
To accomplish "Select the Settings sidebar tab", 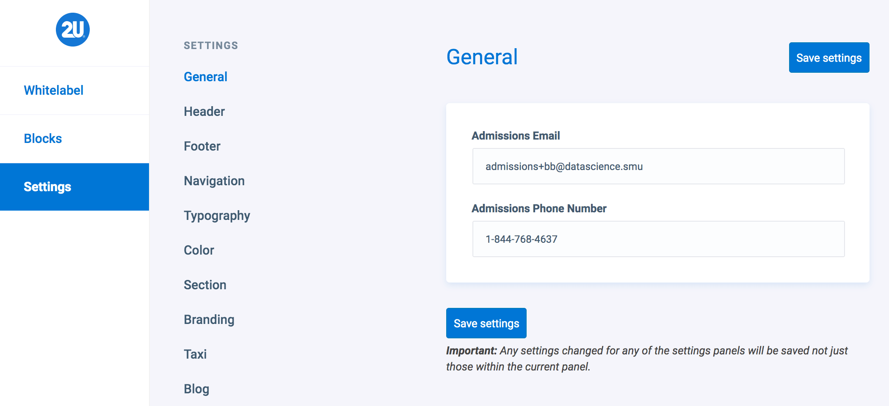I will (47, 187).
